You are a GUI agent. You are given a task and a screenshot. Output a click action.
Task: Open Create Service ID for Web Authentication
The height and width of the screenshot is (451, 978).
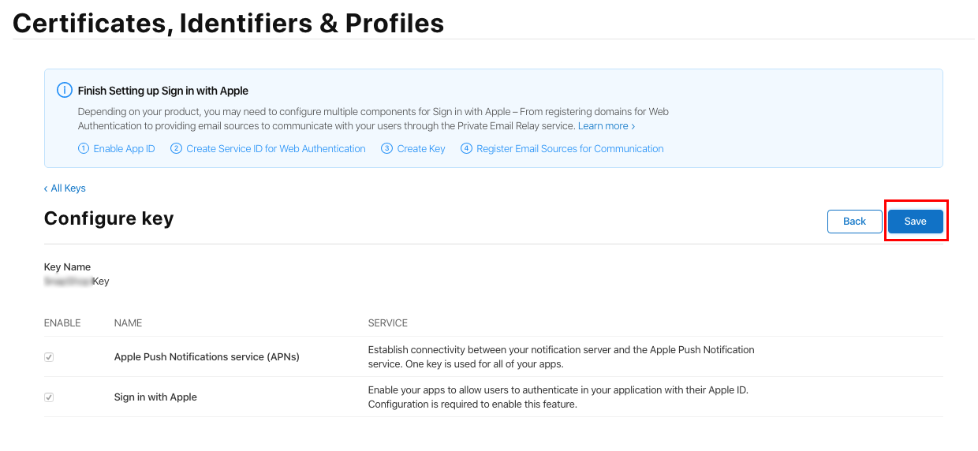[276, 148]
